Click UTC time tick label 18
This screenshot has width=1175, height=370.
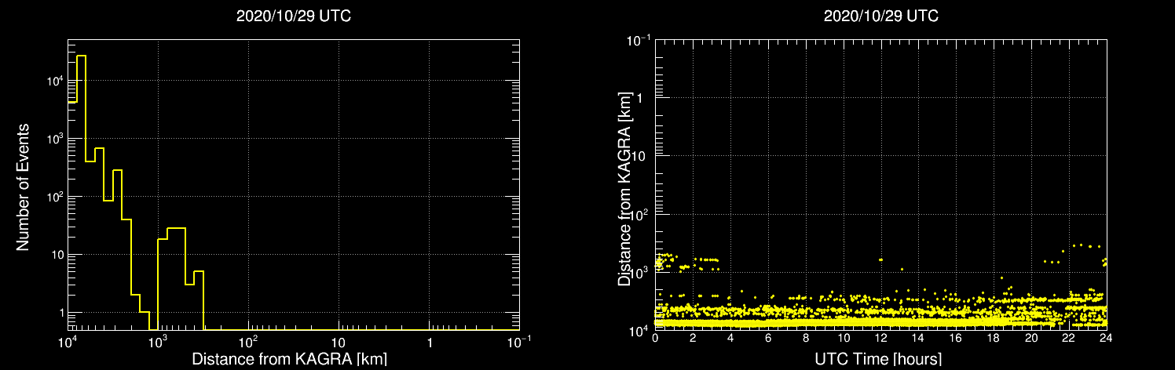click(994, 339)
